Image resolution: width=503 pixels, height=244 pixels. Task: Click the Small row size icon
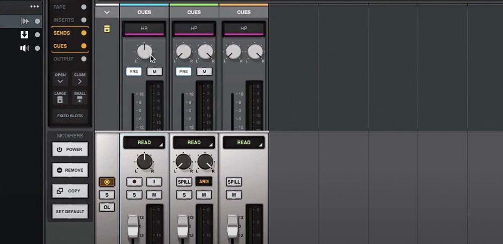tap(79, 100)
